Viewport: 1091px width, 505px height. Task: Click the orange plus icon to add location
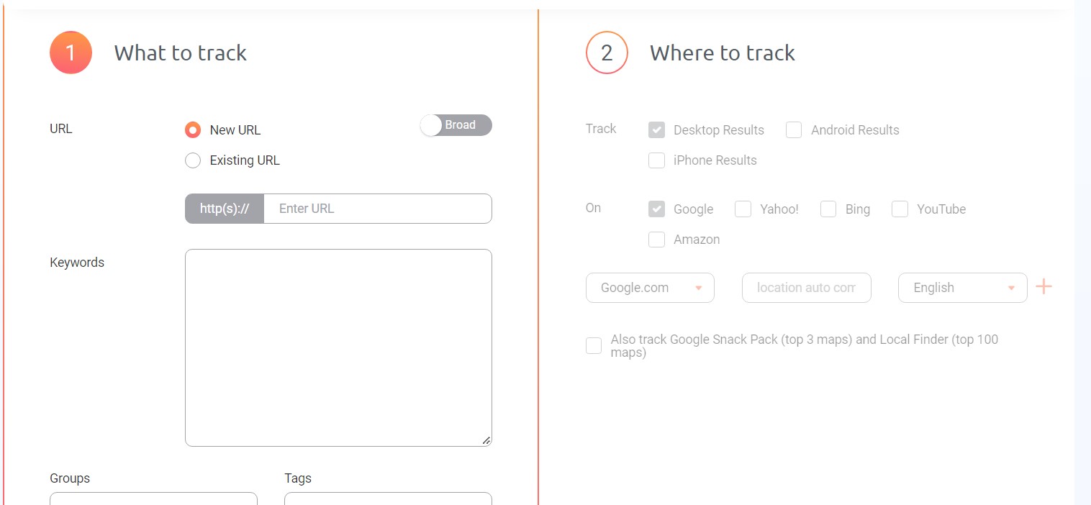click(x=1044, y=287)
